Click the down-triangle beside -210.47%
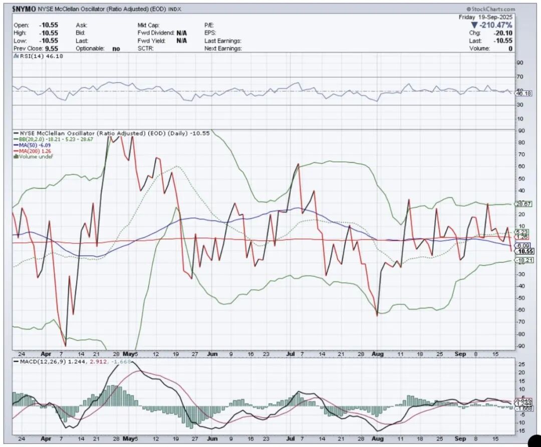 474,25
